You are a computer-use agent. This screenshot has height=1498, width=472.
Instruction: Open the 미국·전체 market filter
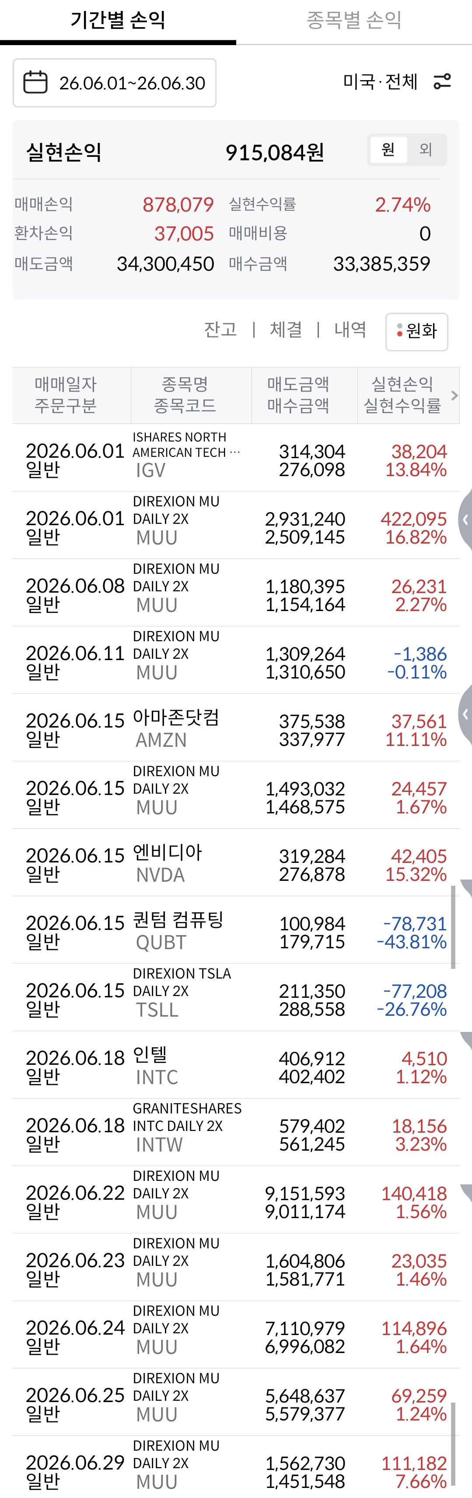(380, 81)
